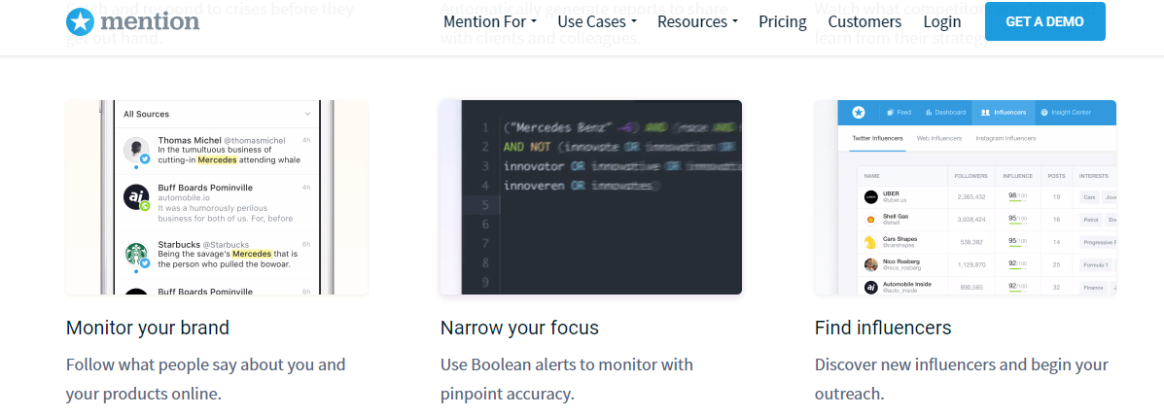Select the Feed tab in dashboard image

pos(899,113)
